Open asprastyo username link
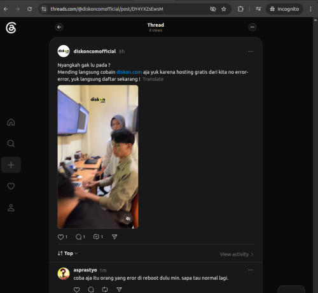Viewport: 318px width, 293px height. tap(85, 270)
